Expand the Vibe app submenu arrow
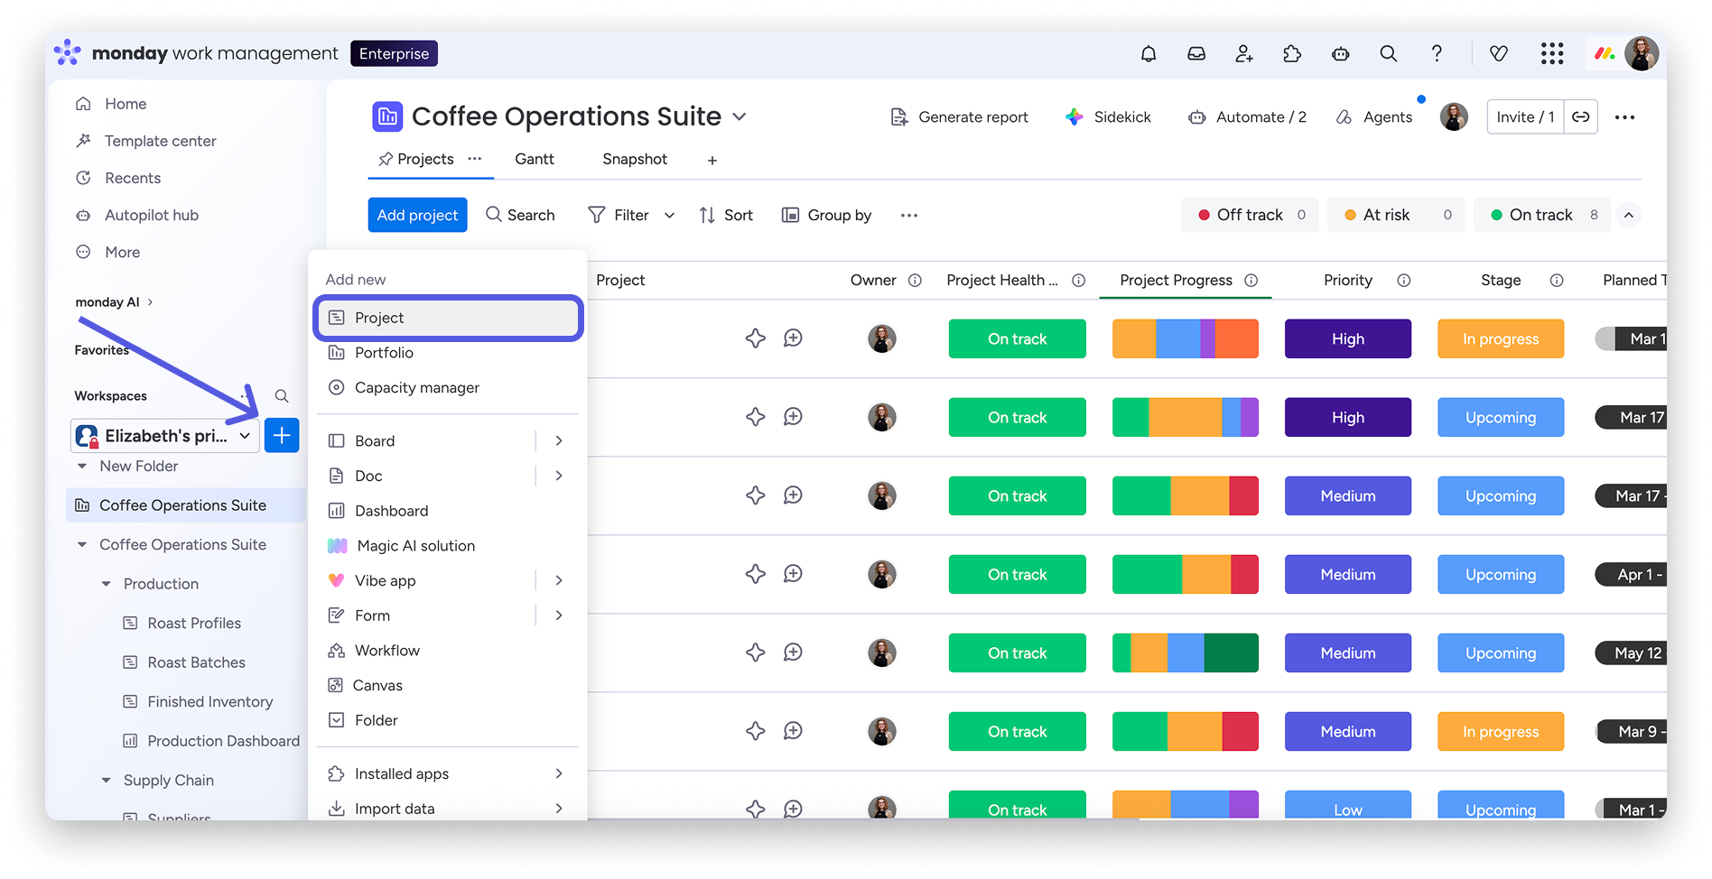1712x879 pixels. pos(559,581)
